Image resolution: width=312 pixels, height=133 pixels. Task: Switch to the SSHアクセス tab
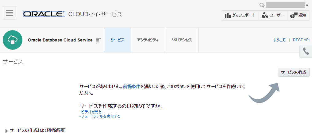pos(182,40)
